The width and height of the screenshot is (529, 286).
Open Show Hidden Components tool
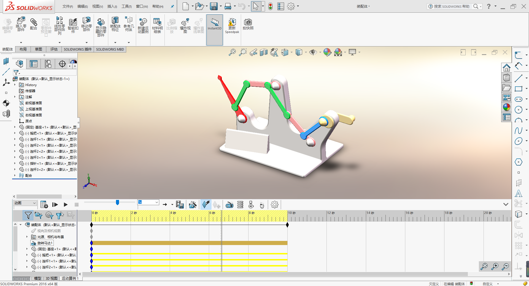(x=101, y=28)
